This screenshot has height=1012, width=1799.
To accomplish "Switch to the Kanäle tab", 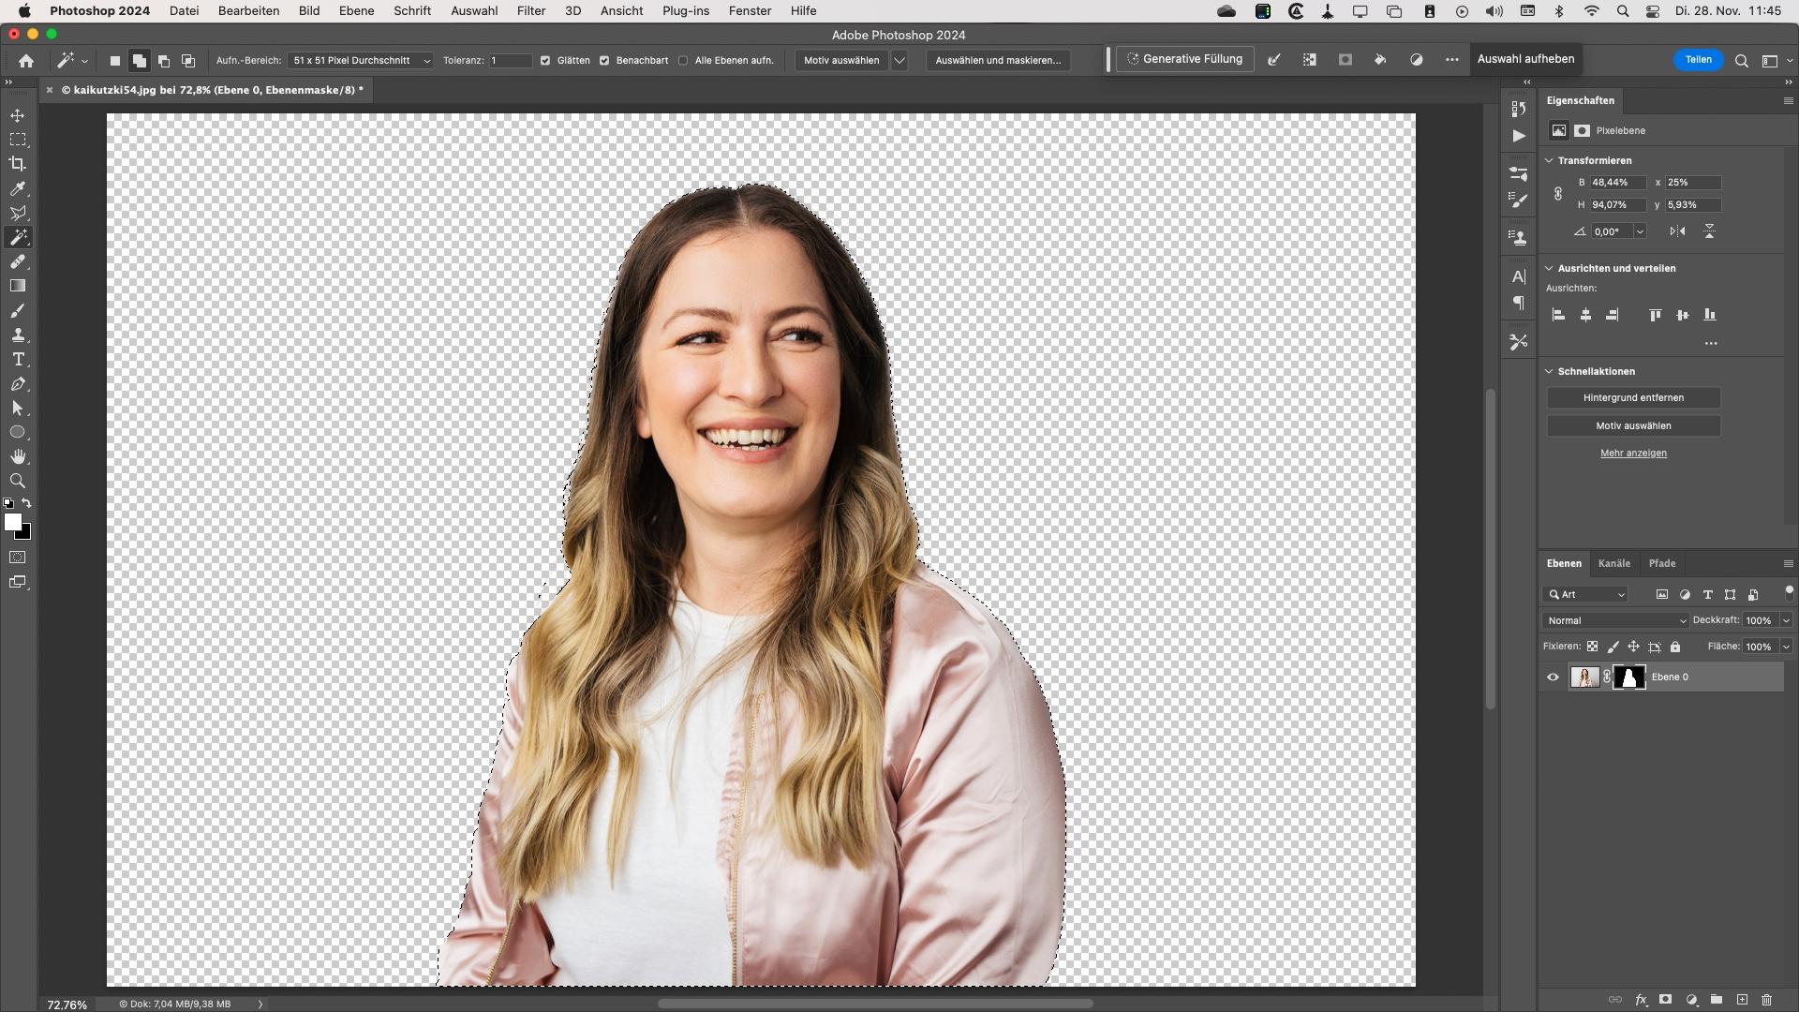I will coord(1613,563).
